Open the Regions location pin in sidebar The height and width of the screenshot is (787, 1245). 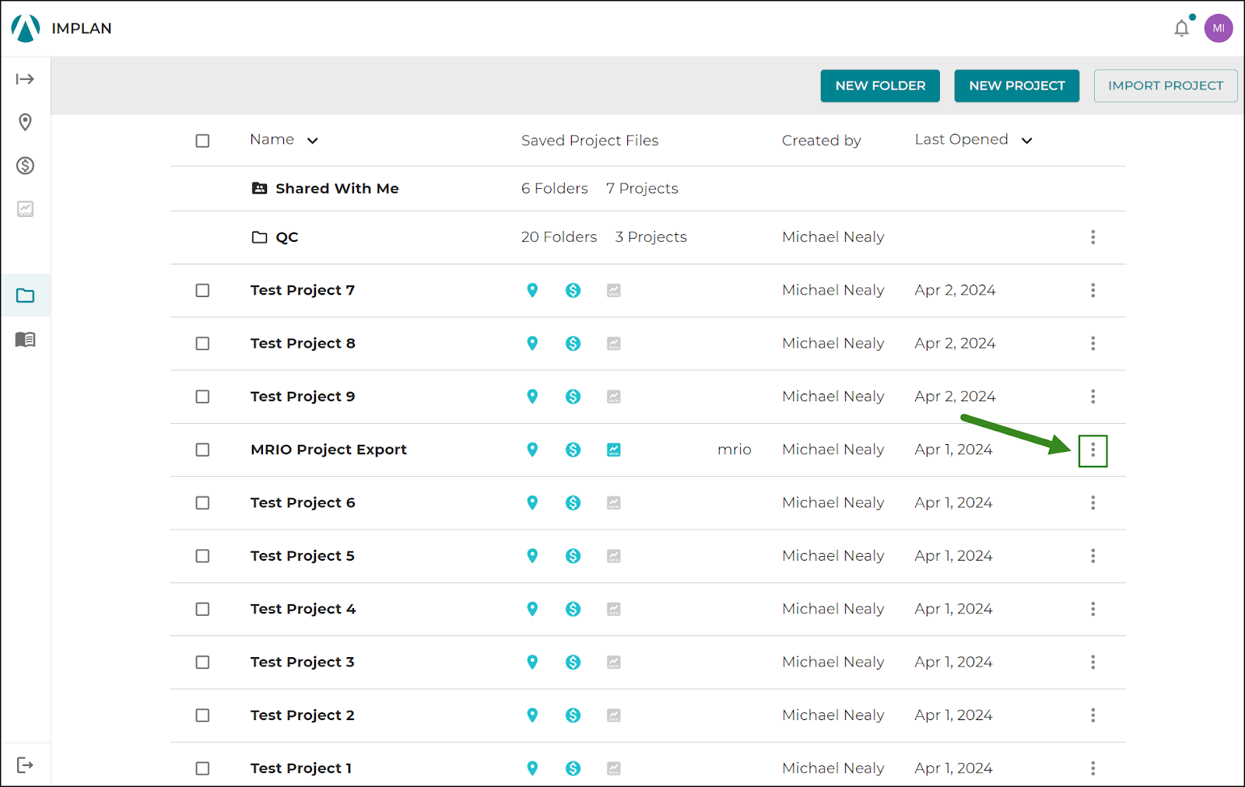tap(26, 122)
